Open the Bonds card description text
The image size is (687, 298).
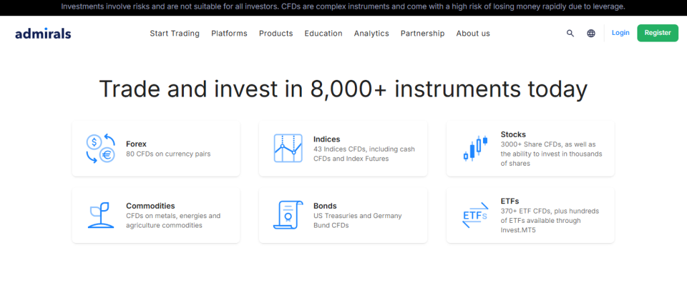(x=358, y=220)
